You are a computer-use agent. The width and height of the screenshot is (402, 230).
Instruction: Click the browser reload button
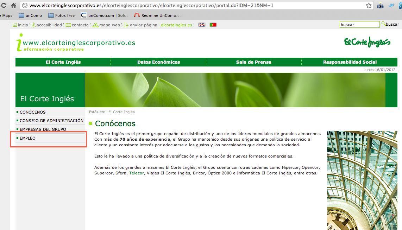(x=4, y=5)
